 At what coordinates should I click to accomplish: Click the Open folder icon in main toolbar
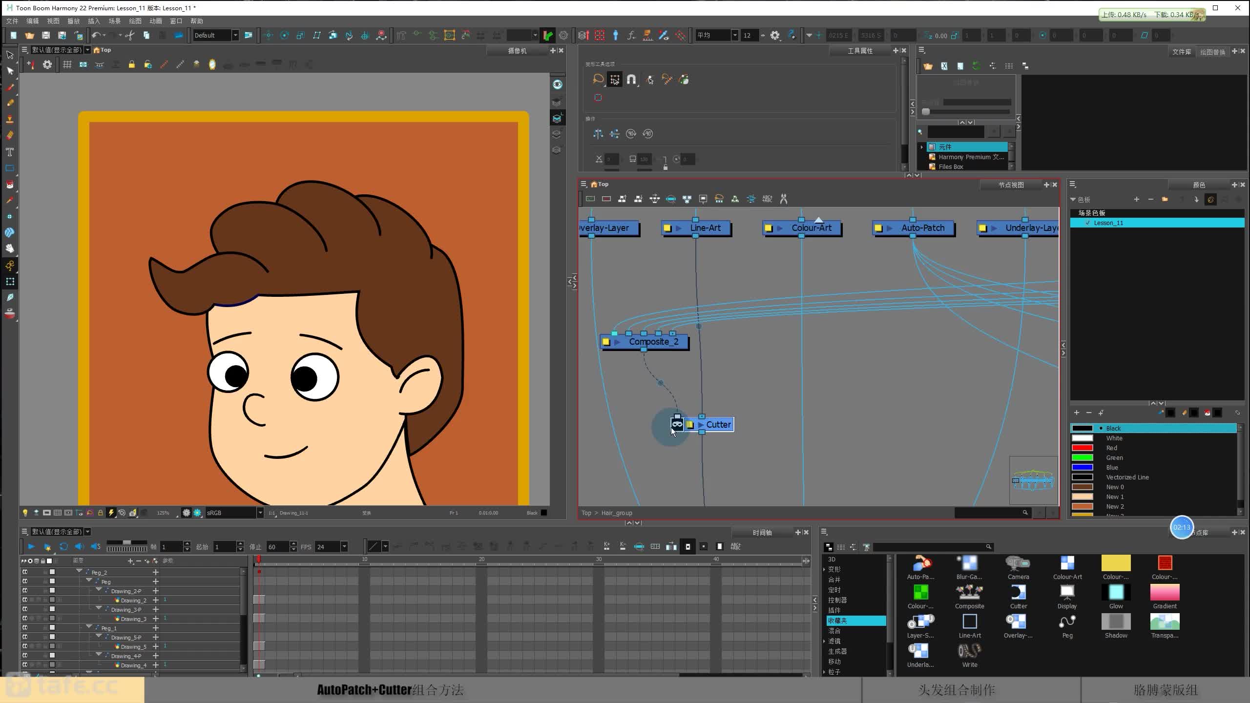coord(30,35)
